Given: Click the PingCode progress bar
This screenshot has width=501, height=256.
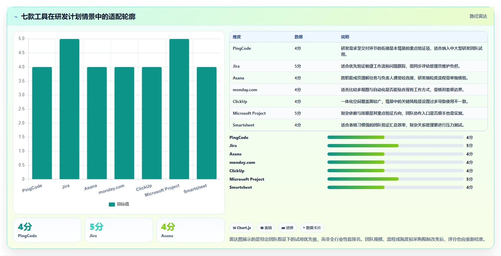Looking at the screenshot, I should coord(395,137).
